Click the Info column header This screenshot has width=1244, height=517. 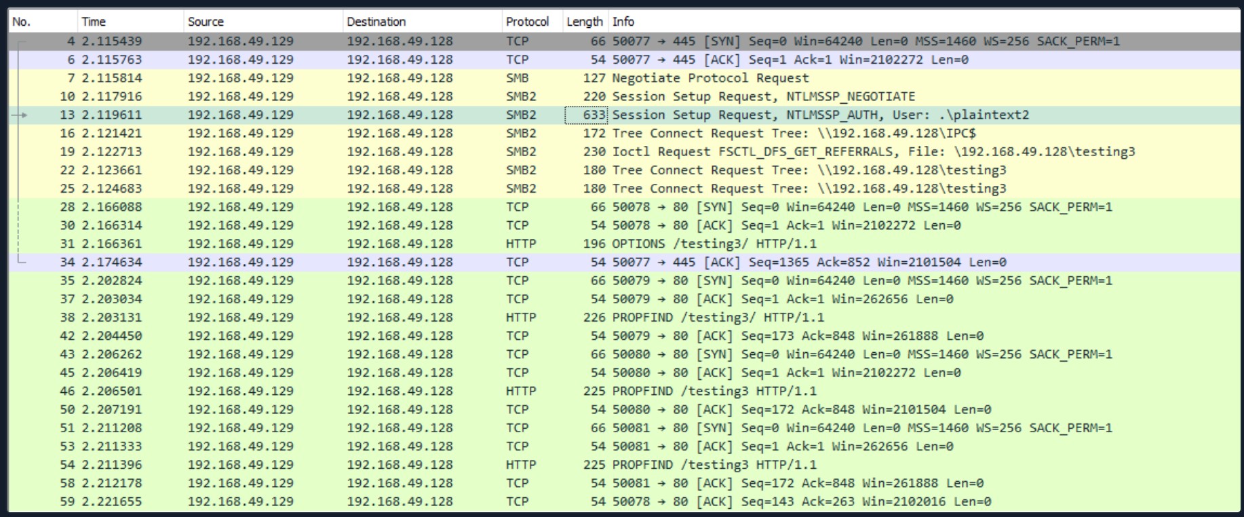point(924,22)
